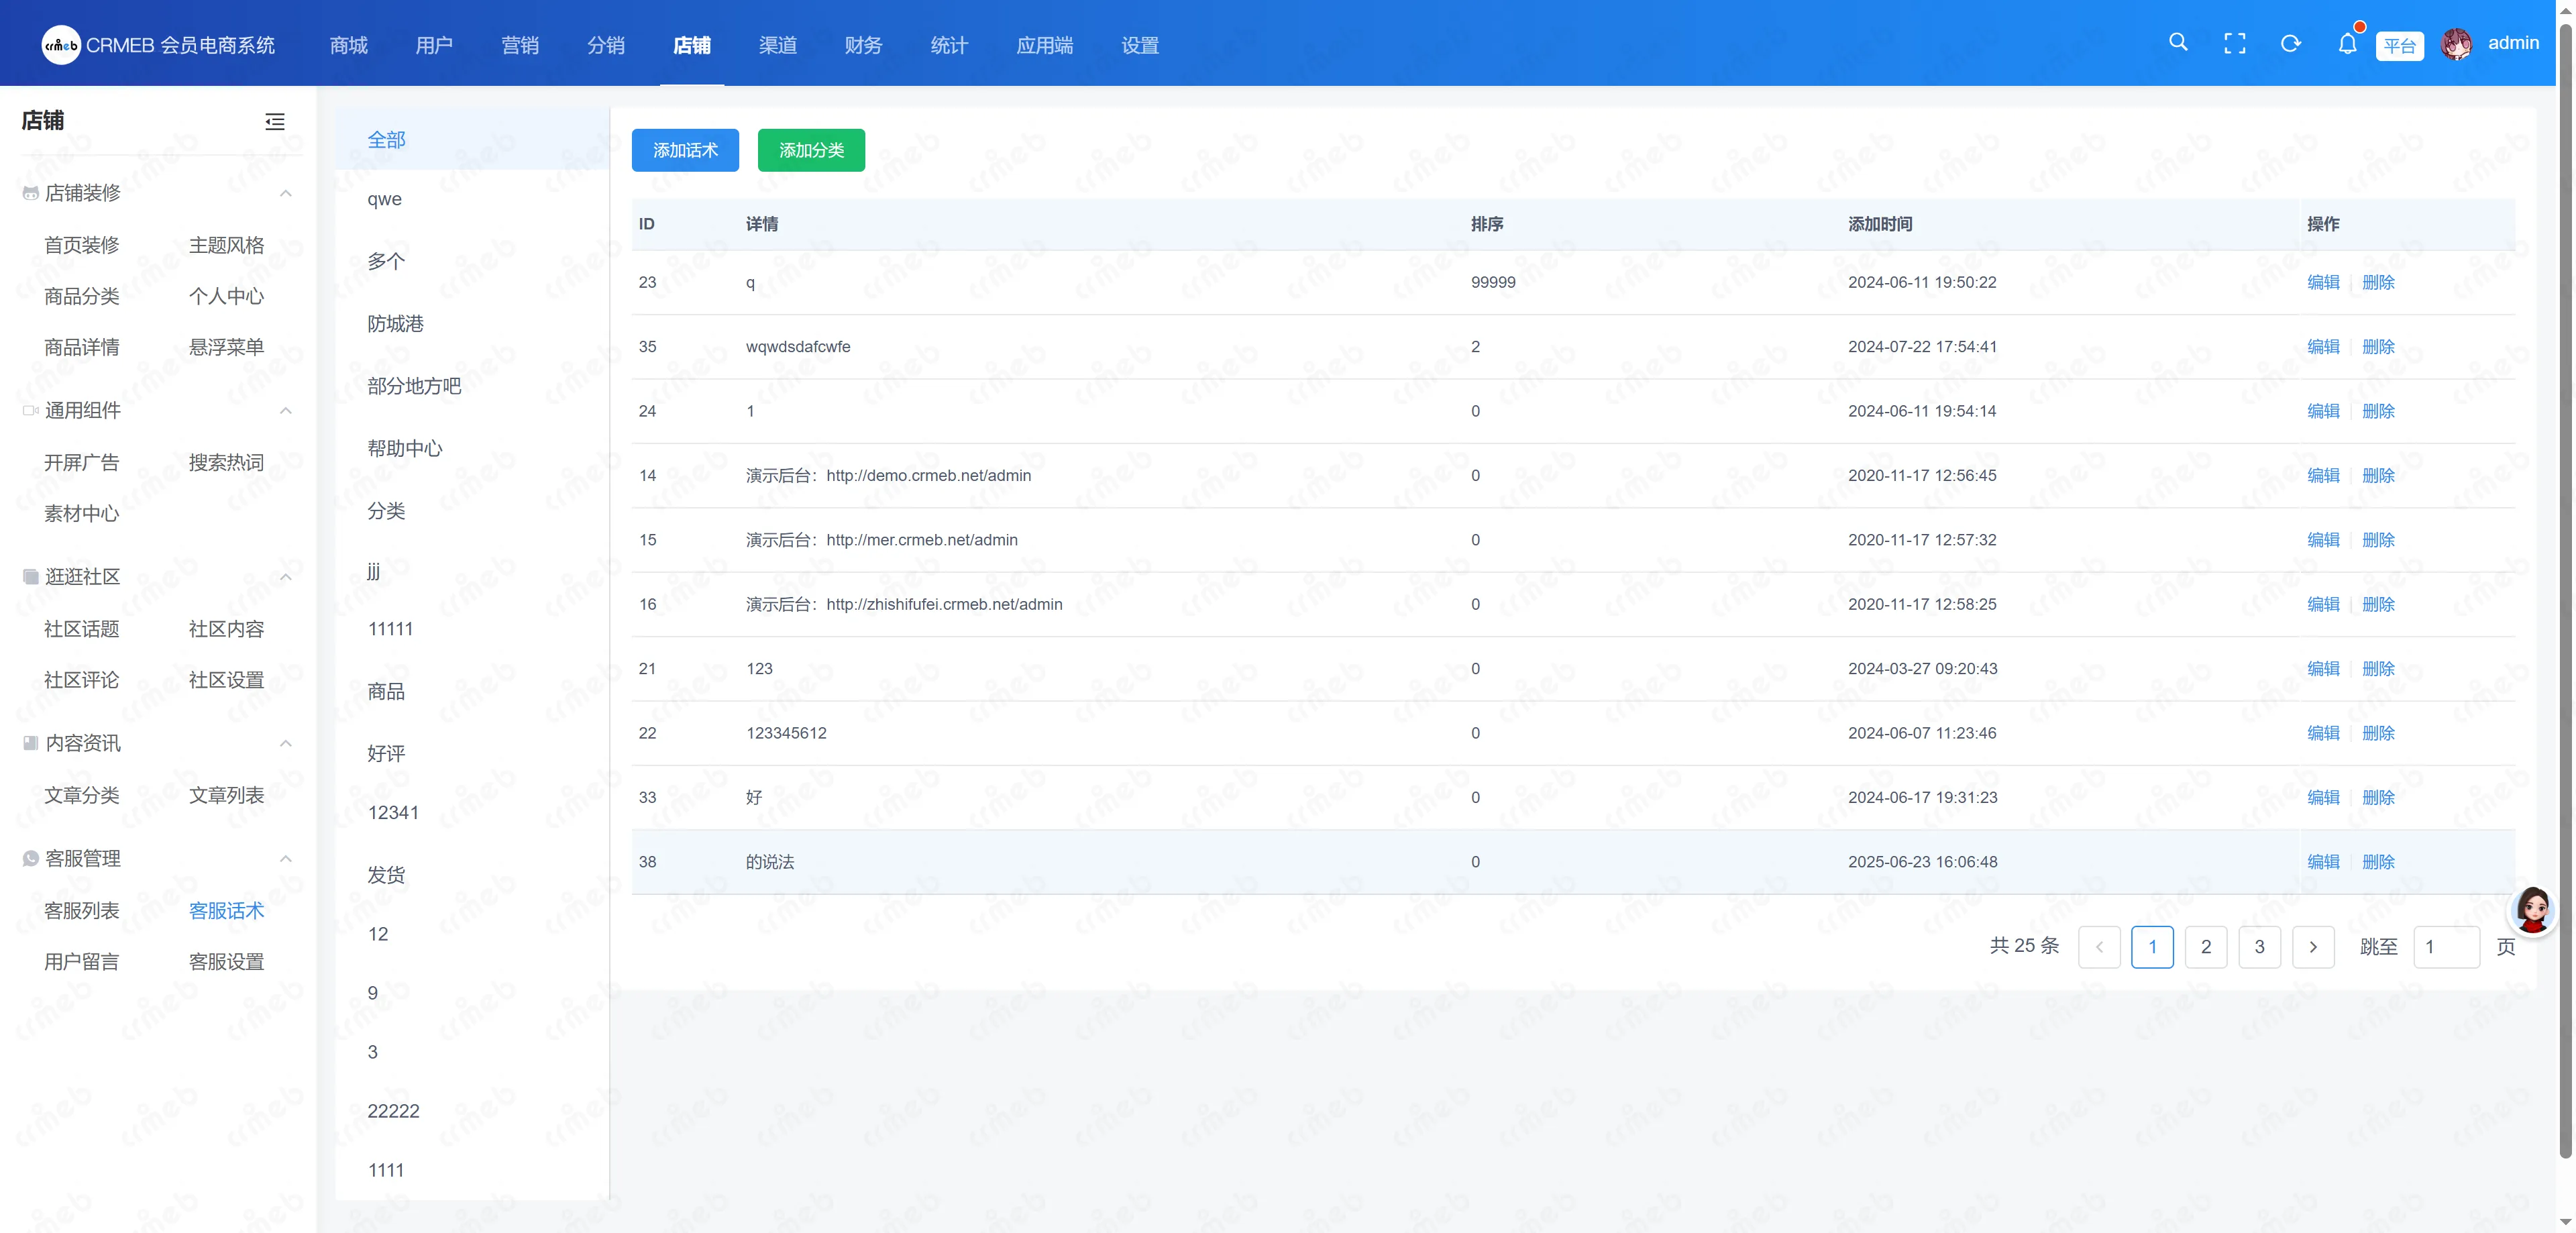Viewport: 2576px width, 1233px height.
Task: Open the admin user menu
Action: (2513, 43)
